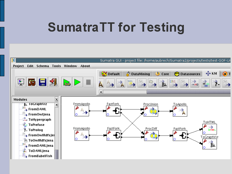
Task: Select the ToProlog question-mark palette icon
Action: click(x=216, y=83)
